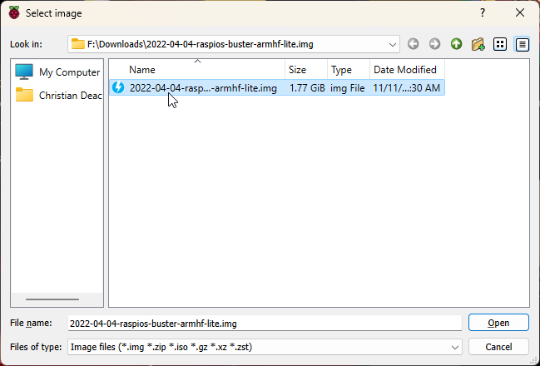Open the Christian Deac folder shortcut
The height and width of the screenshot is (366, 540).
click(57, 95)
